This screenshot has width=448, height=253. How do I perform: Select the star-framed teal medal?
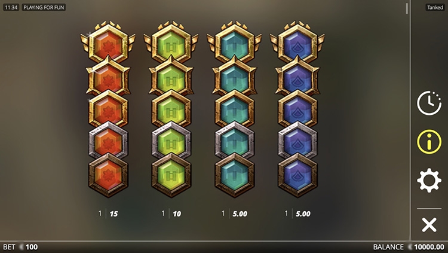click(234, 77)
